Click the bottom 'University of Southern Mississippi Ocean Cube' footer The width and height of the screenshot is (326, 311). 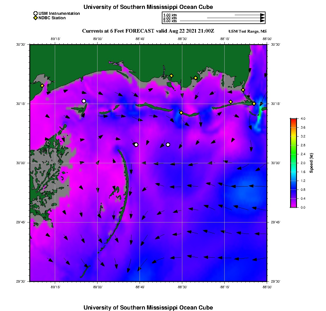148,307
